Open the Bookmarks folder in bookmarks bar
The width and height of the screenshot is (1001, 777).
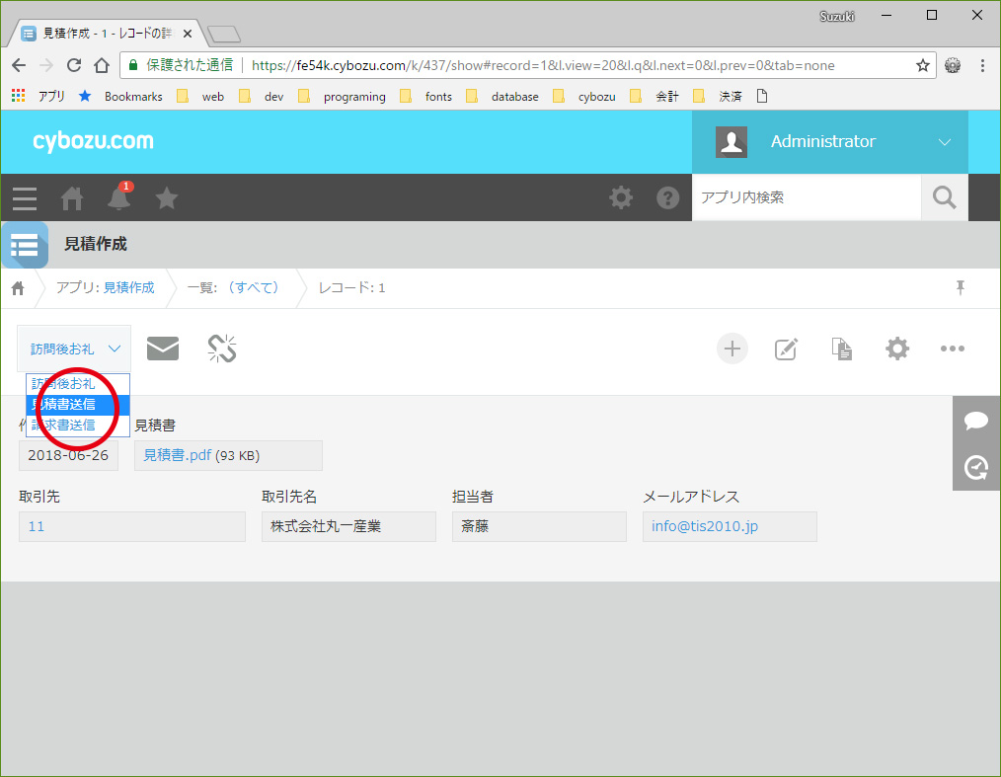click(120, 97)
